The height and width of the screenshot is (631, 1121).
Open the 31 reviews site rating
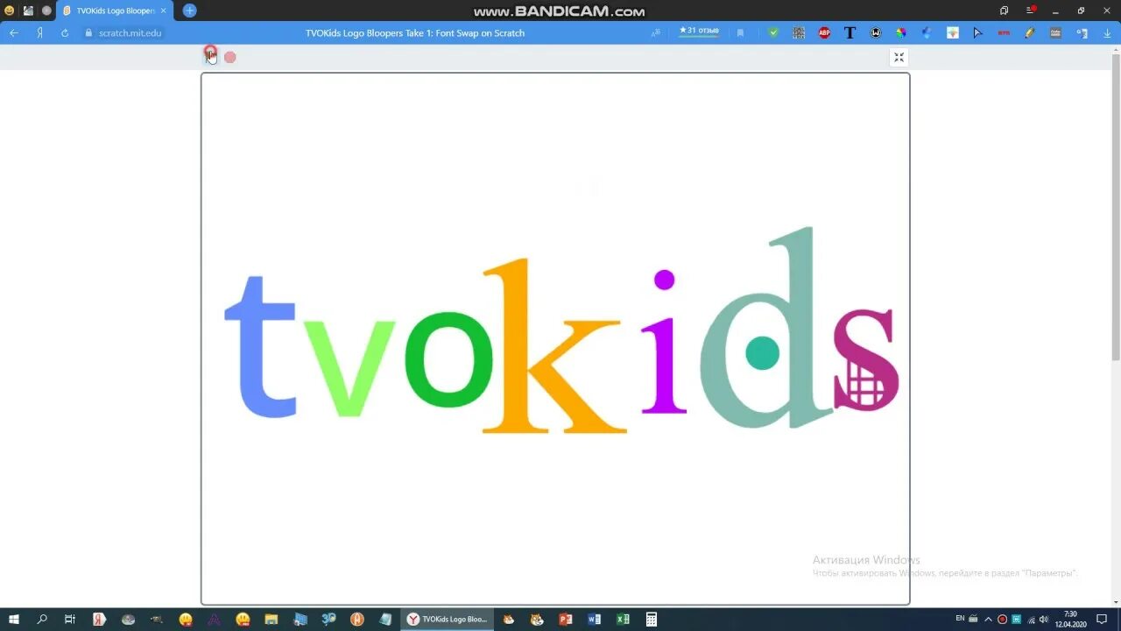[699, 32]
